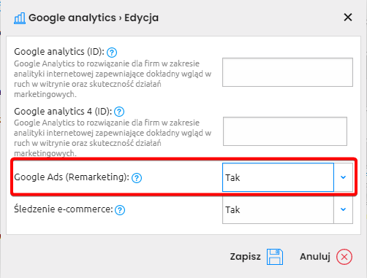Image resolution: width=367 pixels, height=278 pixels.
Task: Click the dialog title Google analytics › Edycja
Action: (x=94, y=18)
